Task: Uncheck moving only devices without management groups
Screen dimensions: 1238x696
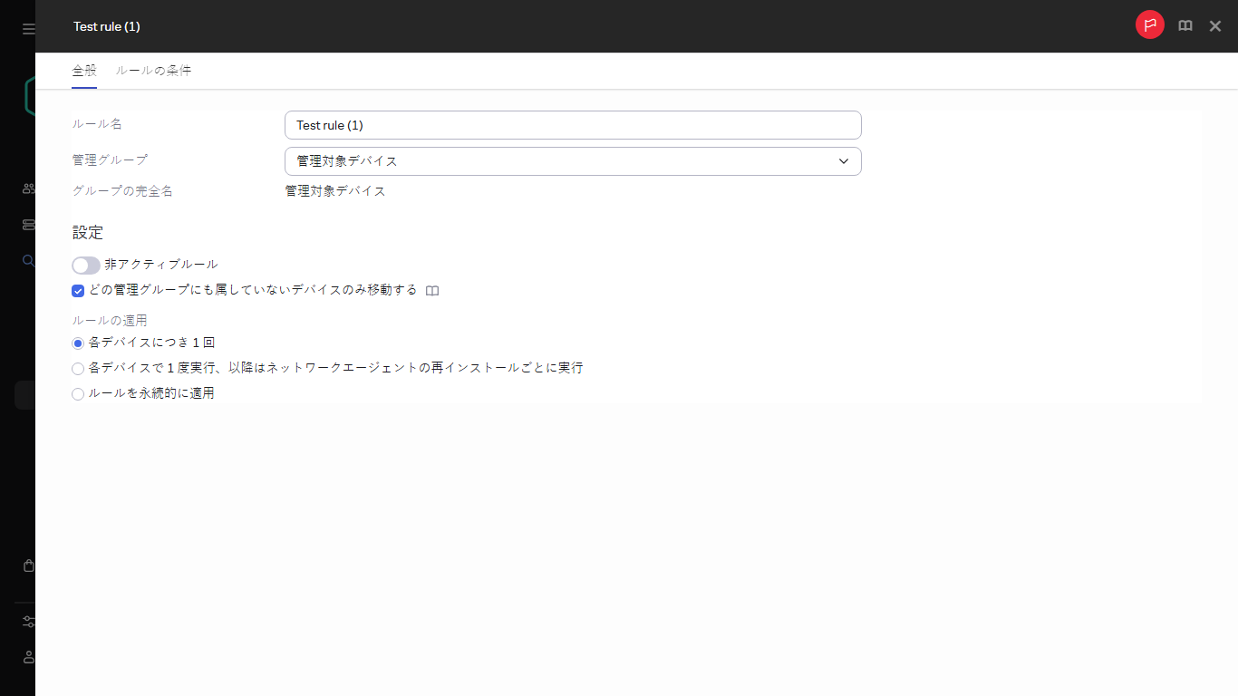Action: 77,290
